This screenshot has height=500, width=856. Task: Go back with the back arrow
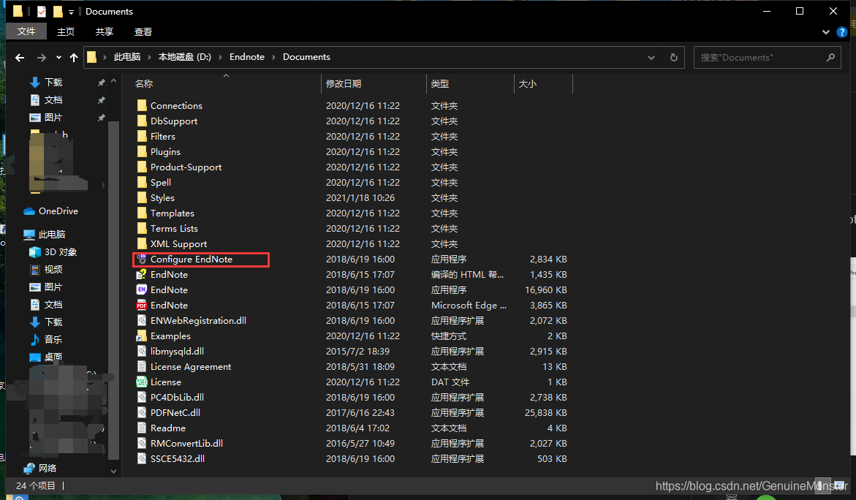(x=20, y=57)
